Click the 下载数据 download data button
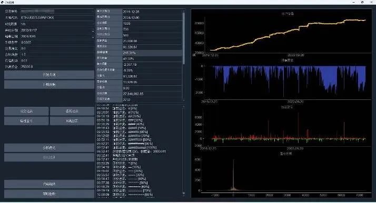This screenshot has width=376, height=203. [49, 85]
